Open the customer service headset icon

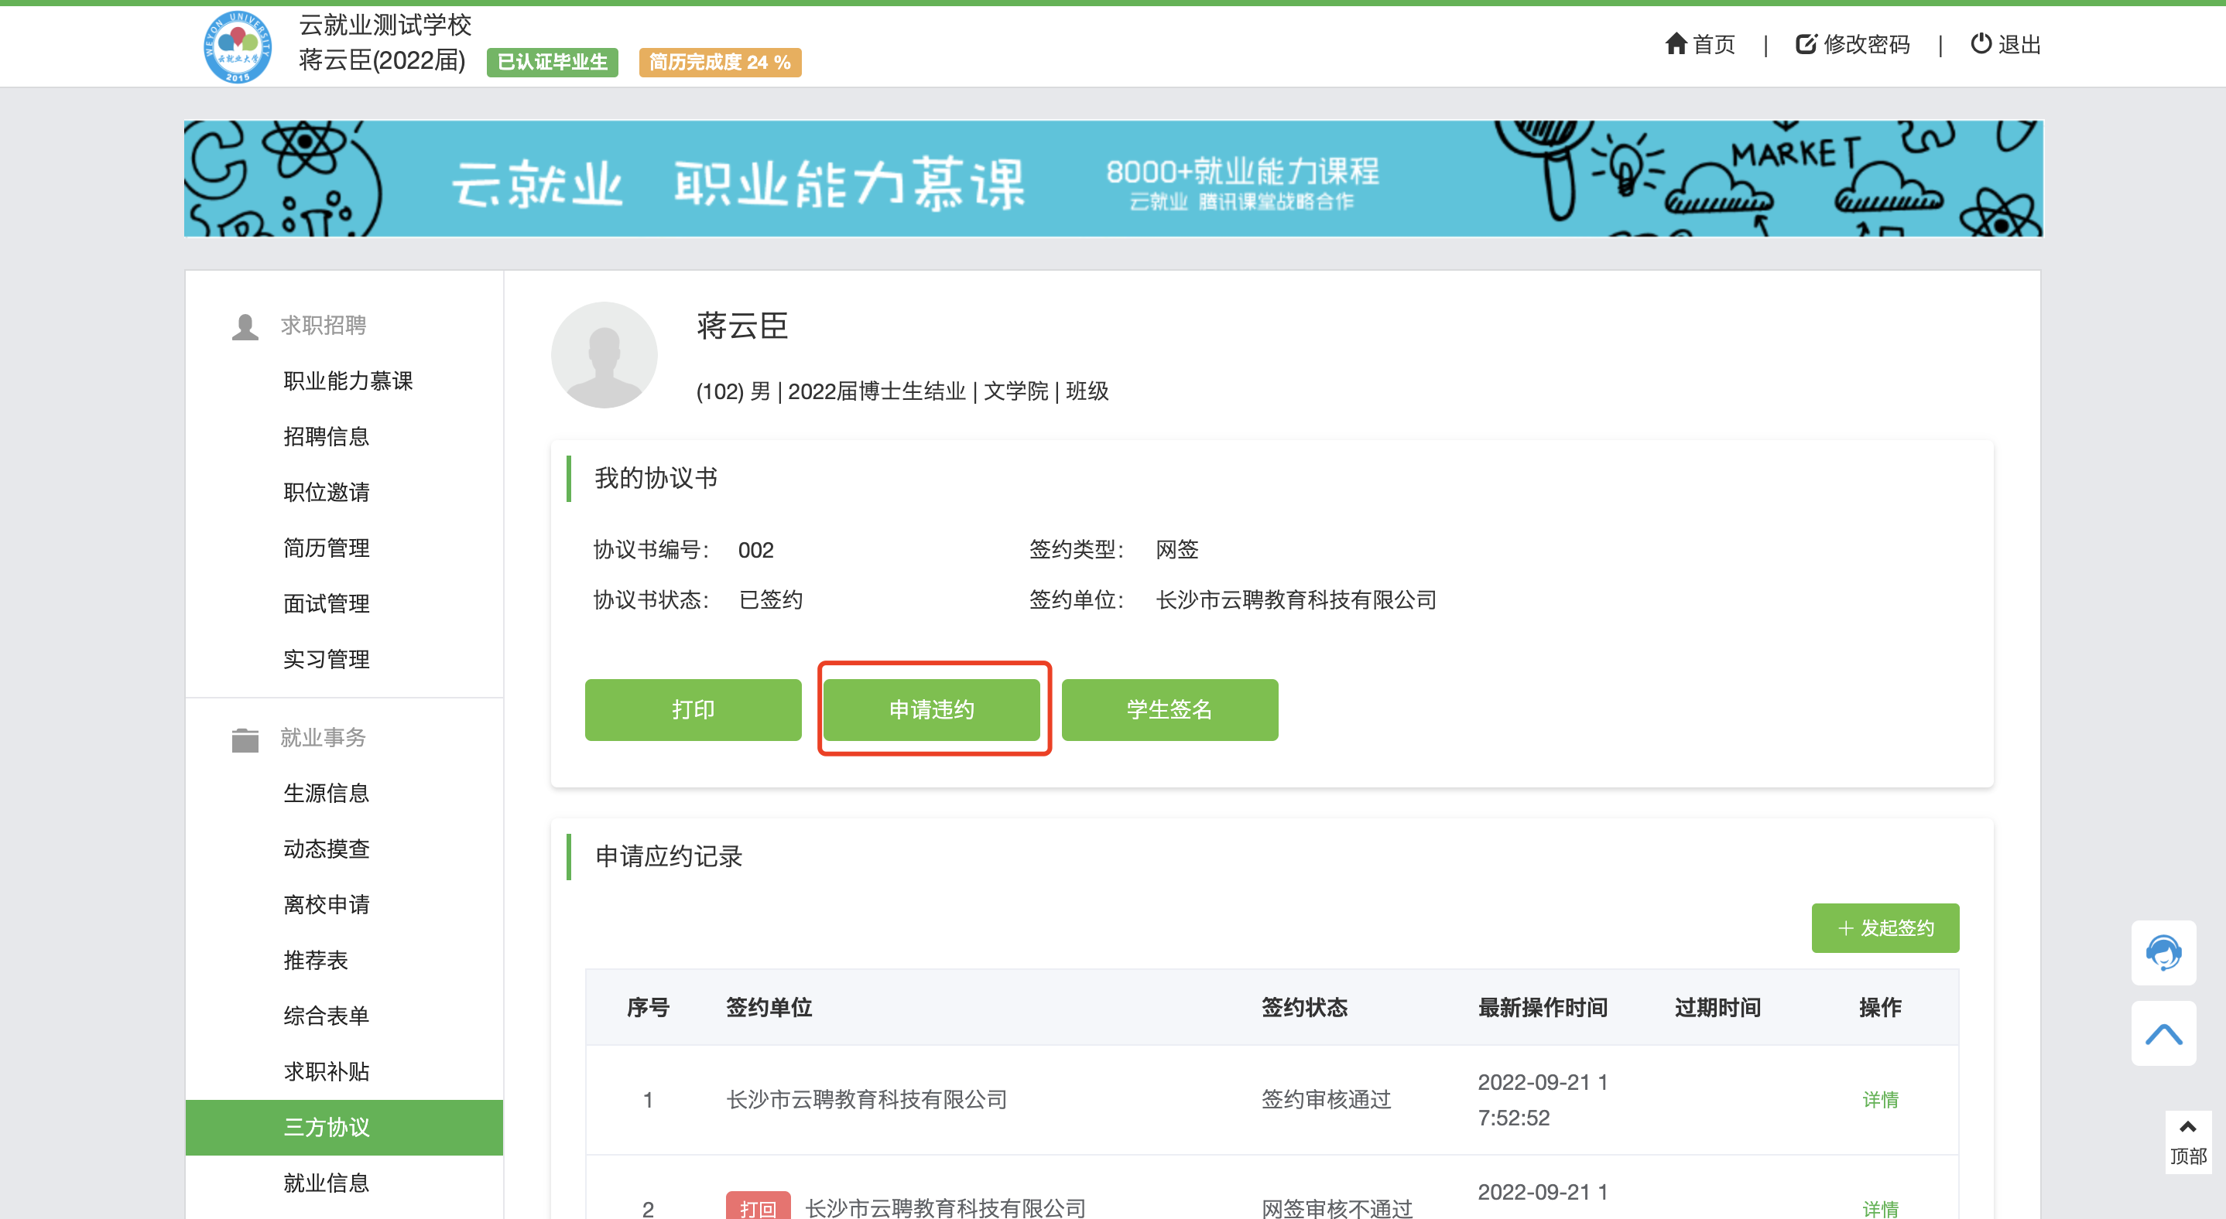click(2163, 952)
